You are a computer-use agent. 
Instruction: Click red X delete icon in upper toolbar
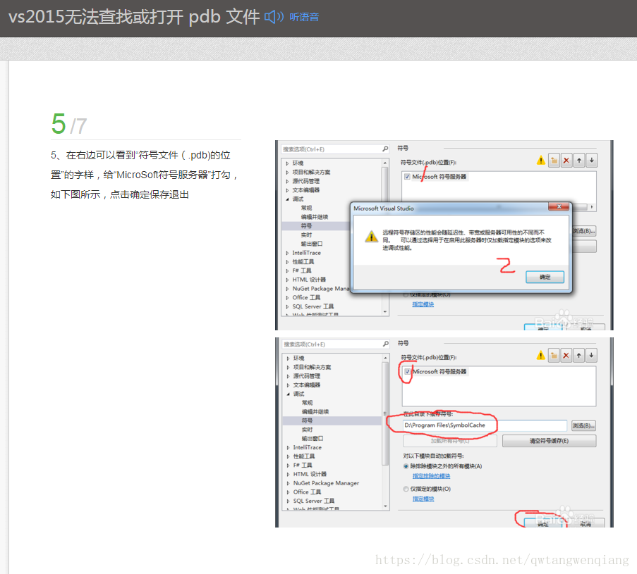[x=566, y=161]
